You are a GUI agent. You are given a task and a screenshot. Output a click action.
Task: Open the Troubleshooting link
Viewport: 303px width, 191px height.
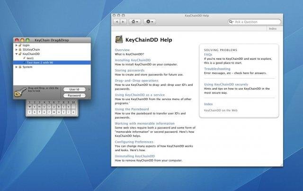(x=217, y=69)
